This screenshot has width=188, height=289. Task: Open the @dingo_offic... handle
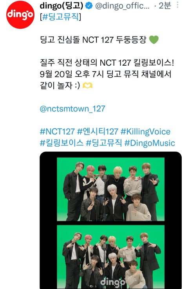click(x=123, y=6)
